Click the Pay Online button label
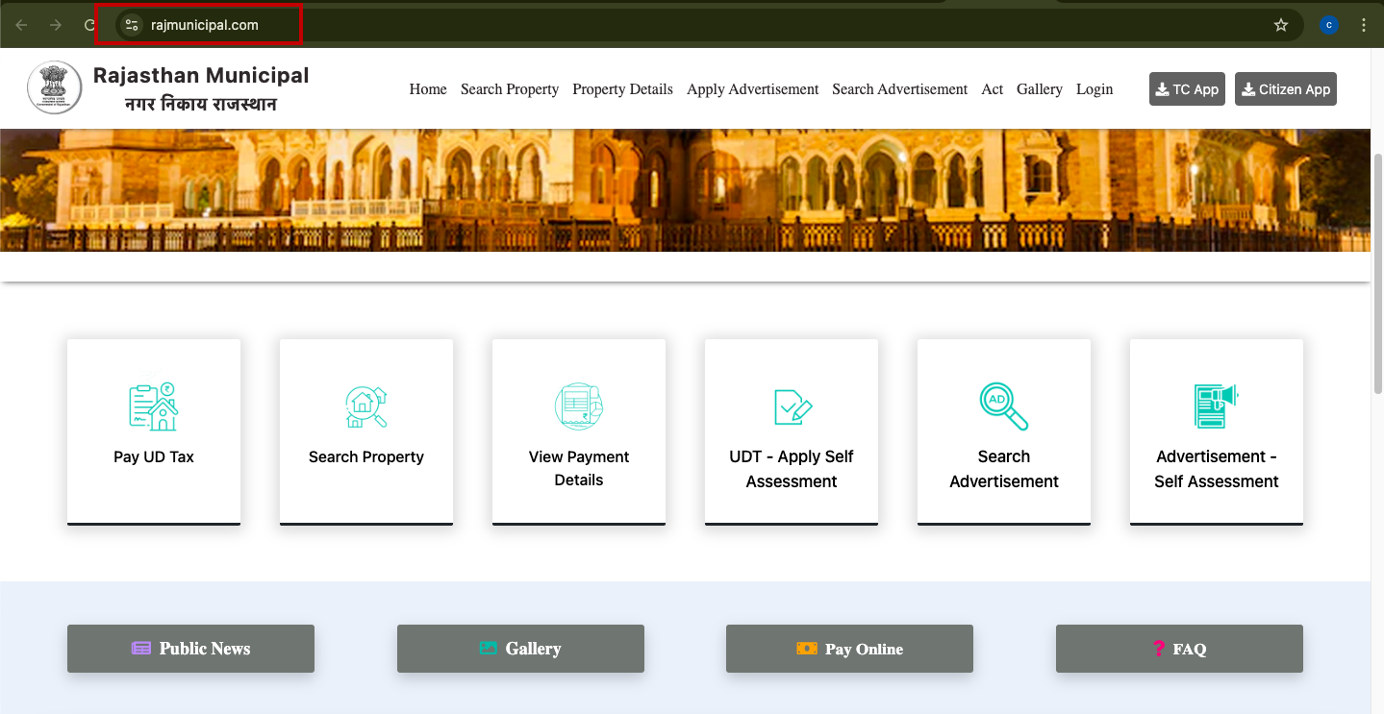 click(864, 650)
